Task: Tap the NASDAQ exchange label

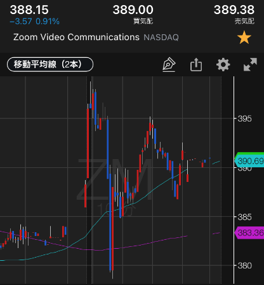Action: [161, 38]
